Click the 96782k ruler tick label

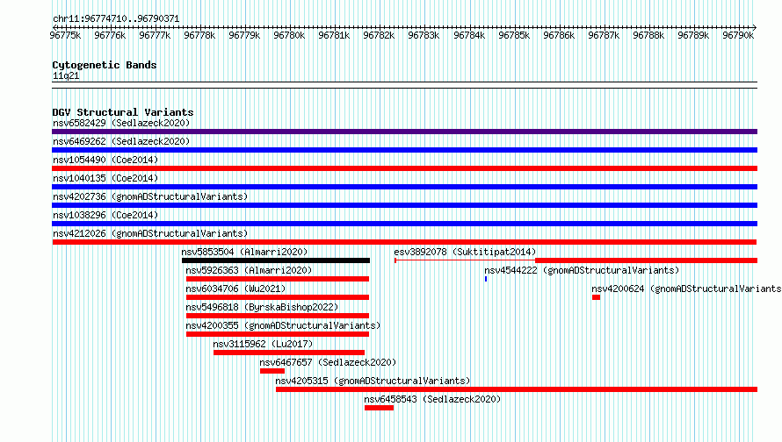point(379,35)
